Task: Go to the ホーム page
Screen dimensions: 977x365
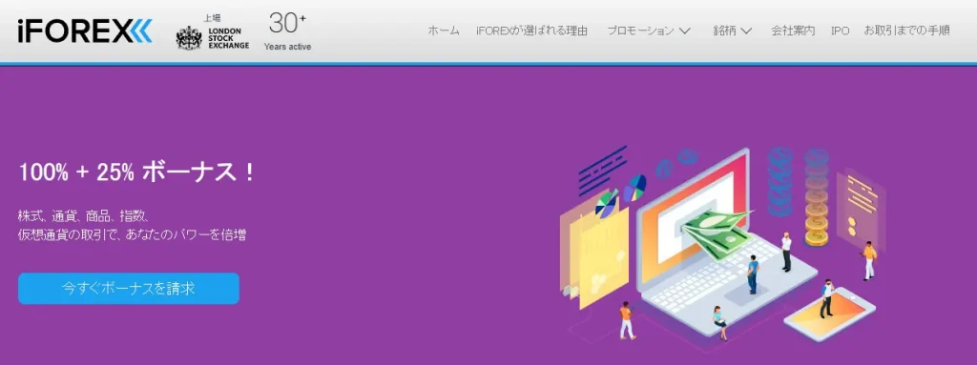Action: 444,30
